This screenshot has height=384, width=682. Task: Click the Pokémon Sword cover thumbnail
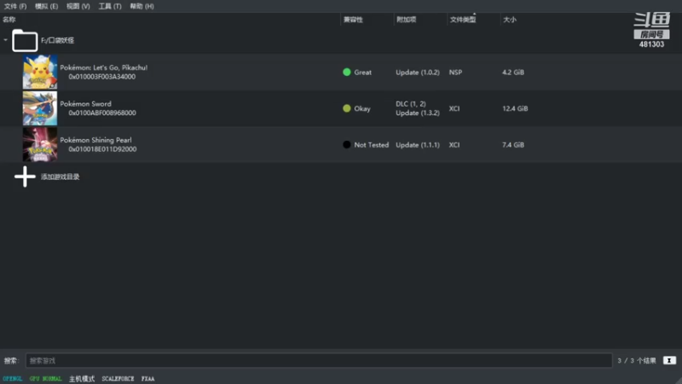(x=40, y=108)
